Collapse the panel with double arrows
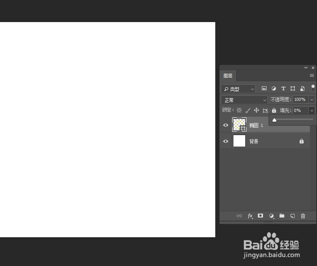Image resolution: width=317 pixels, height=266 pixels. (306, 68)
